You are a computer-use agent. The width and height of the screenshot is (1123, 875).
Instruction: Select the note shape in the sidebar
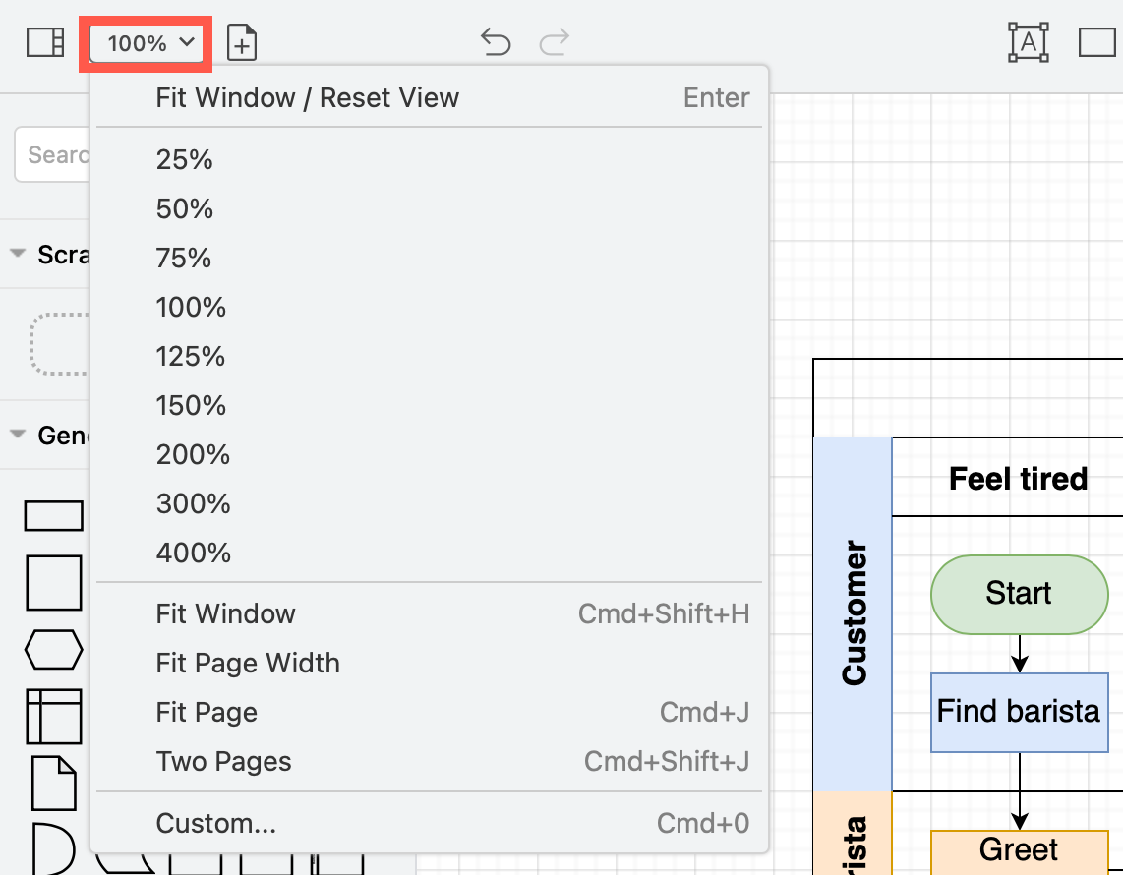[54, 784]
